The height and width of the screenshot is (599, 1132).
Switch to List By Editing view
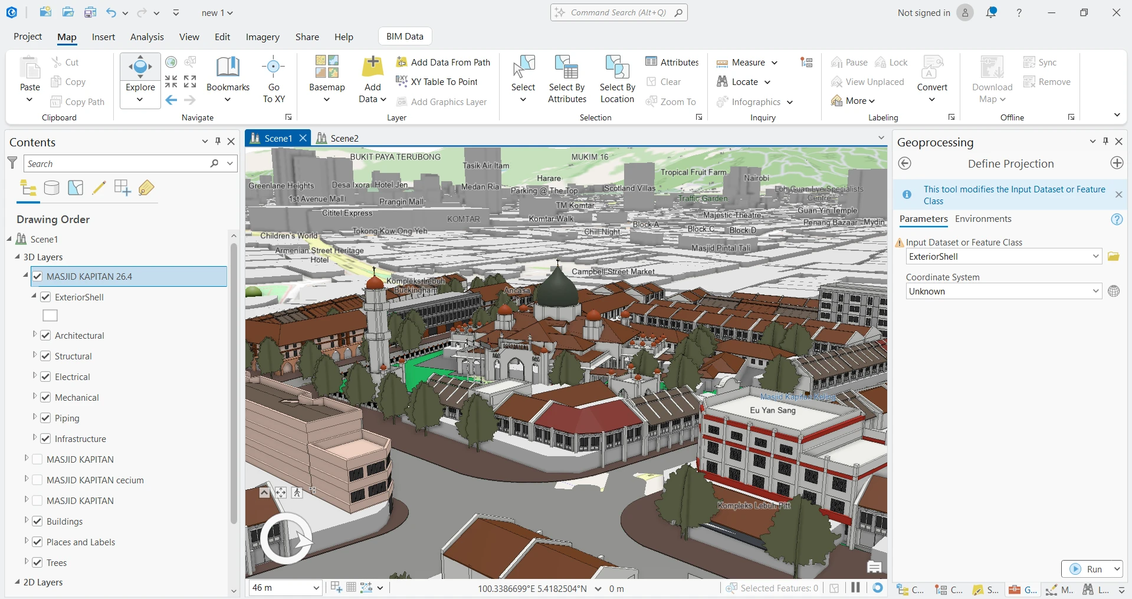coord(99,188)
